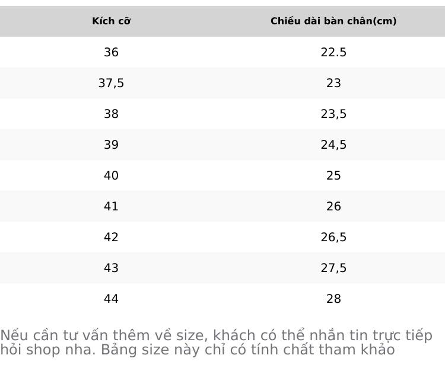Click the 22.5 foot length value
445x371 pixels.
click(333, 52)
